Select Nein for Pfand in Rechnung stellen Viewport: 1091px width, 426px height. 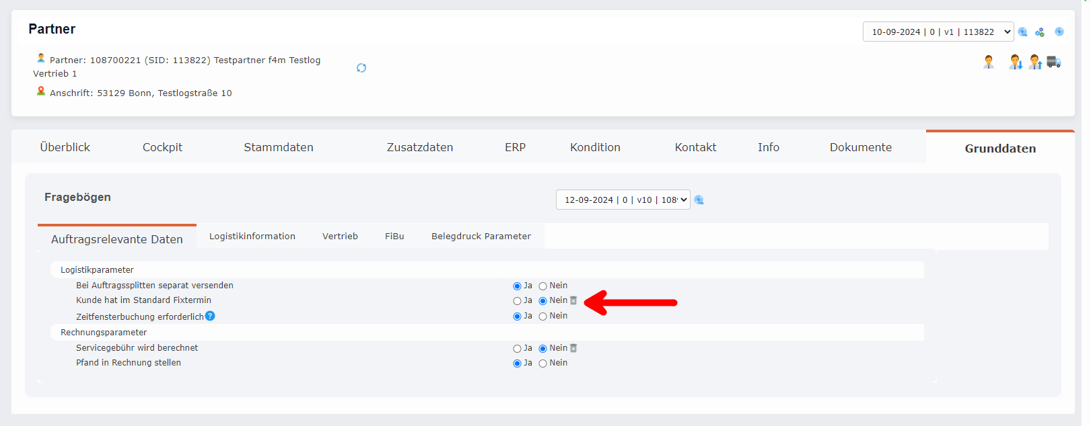coord(542,364)
